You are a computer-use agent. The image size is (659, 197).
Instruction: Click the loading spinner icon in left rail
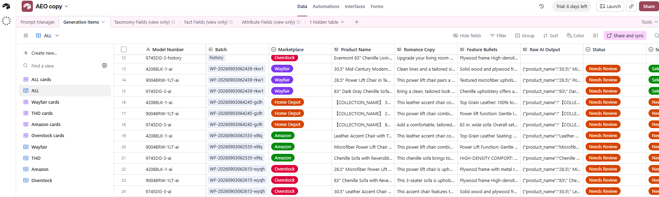[x=6, y=21]
